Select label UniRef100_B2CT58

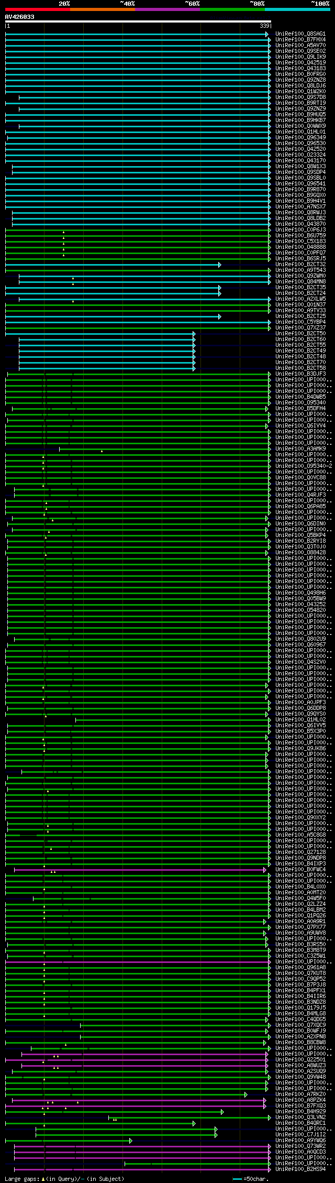click(x=300, y=368)
